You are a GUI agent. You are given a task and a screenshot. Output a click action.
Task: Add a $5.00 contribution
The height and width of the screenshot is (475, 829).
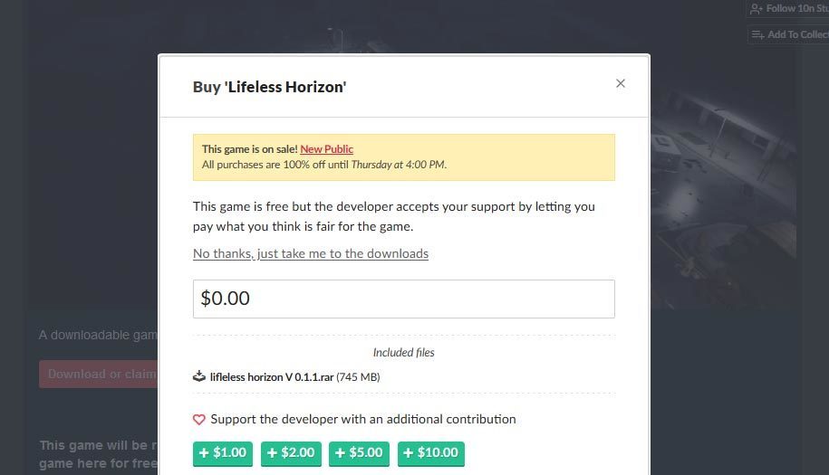(359, 453)
